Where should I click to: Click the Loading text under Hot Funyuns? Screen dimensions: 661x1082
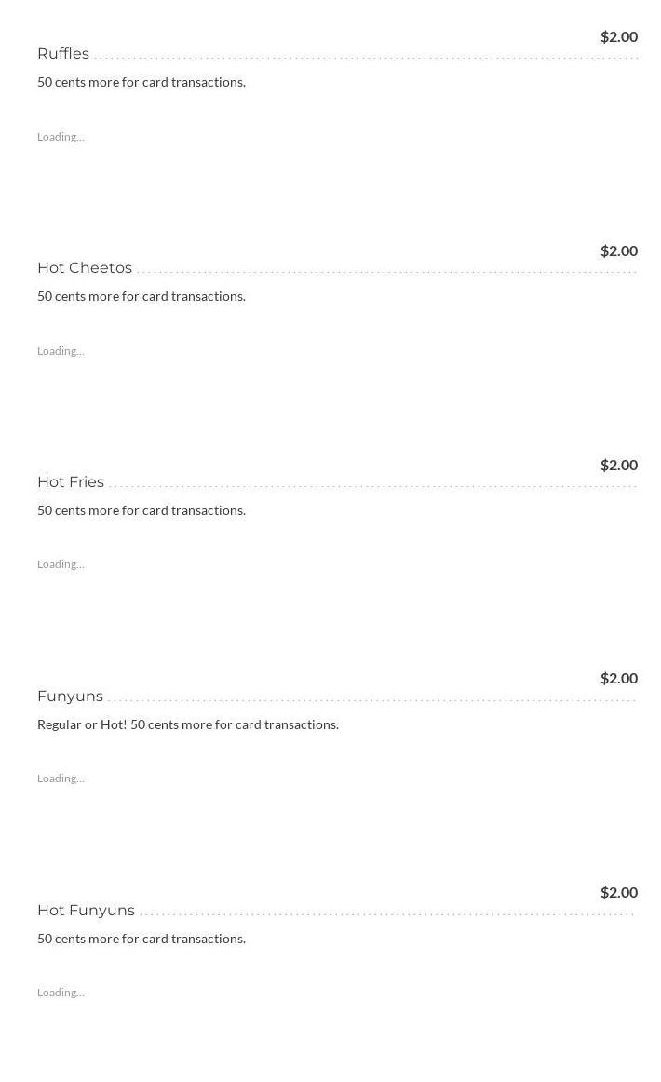(61, 993)
